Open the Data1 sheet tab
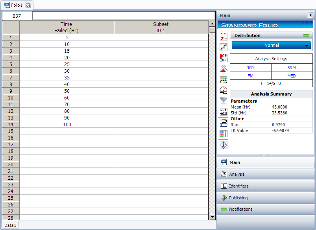 coord(10,225)
